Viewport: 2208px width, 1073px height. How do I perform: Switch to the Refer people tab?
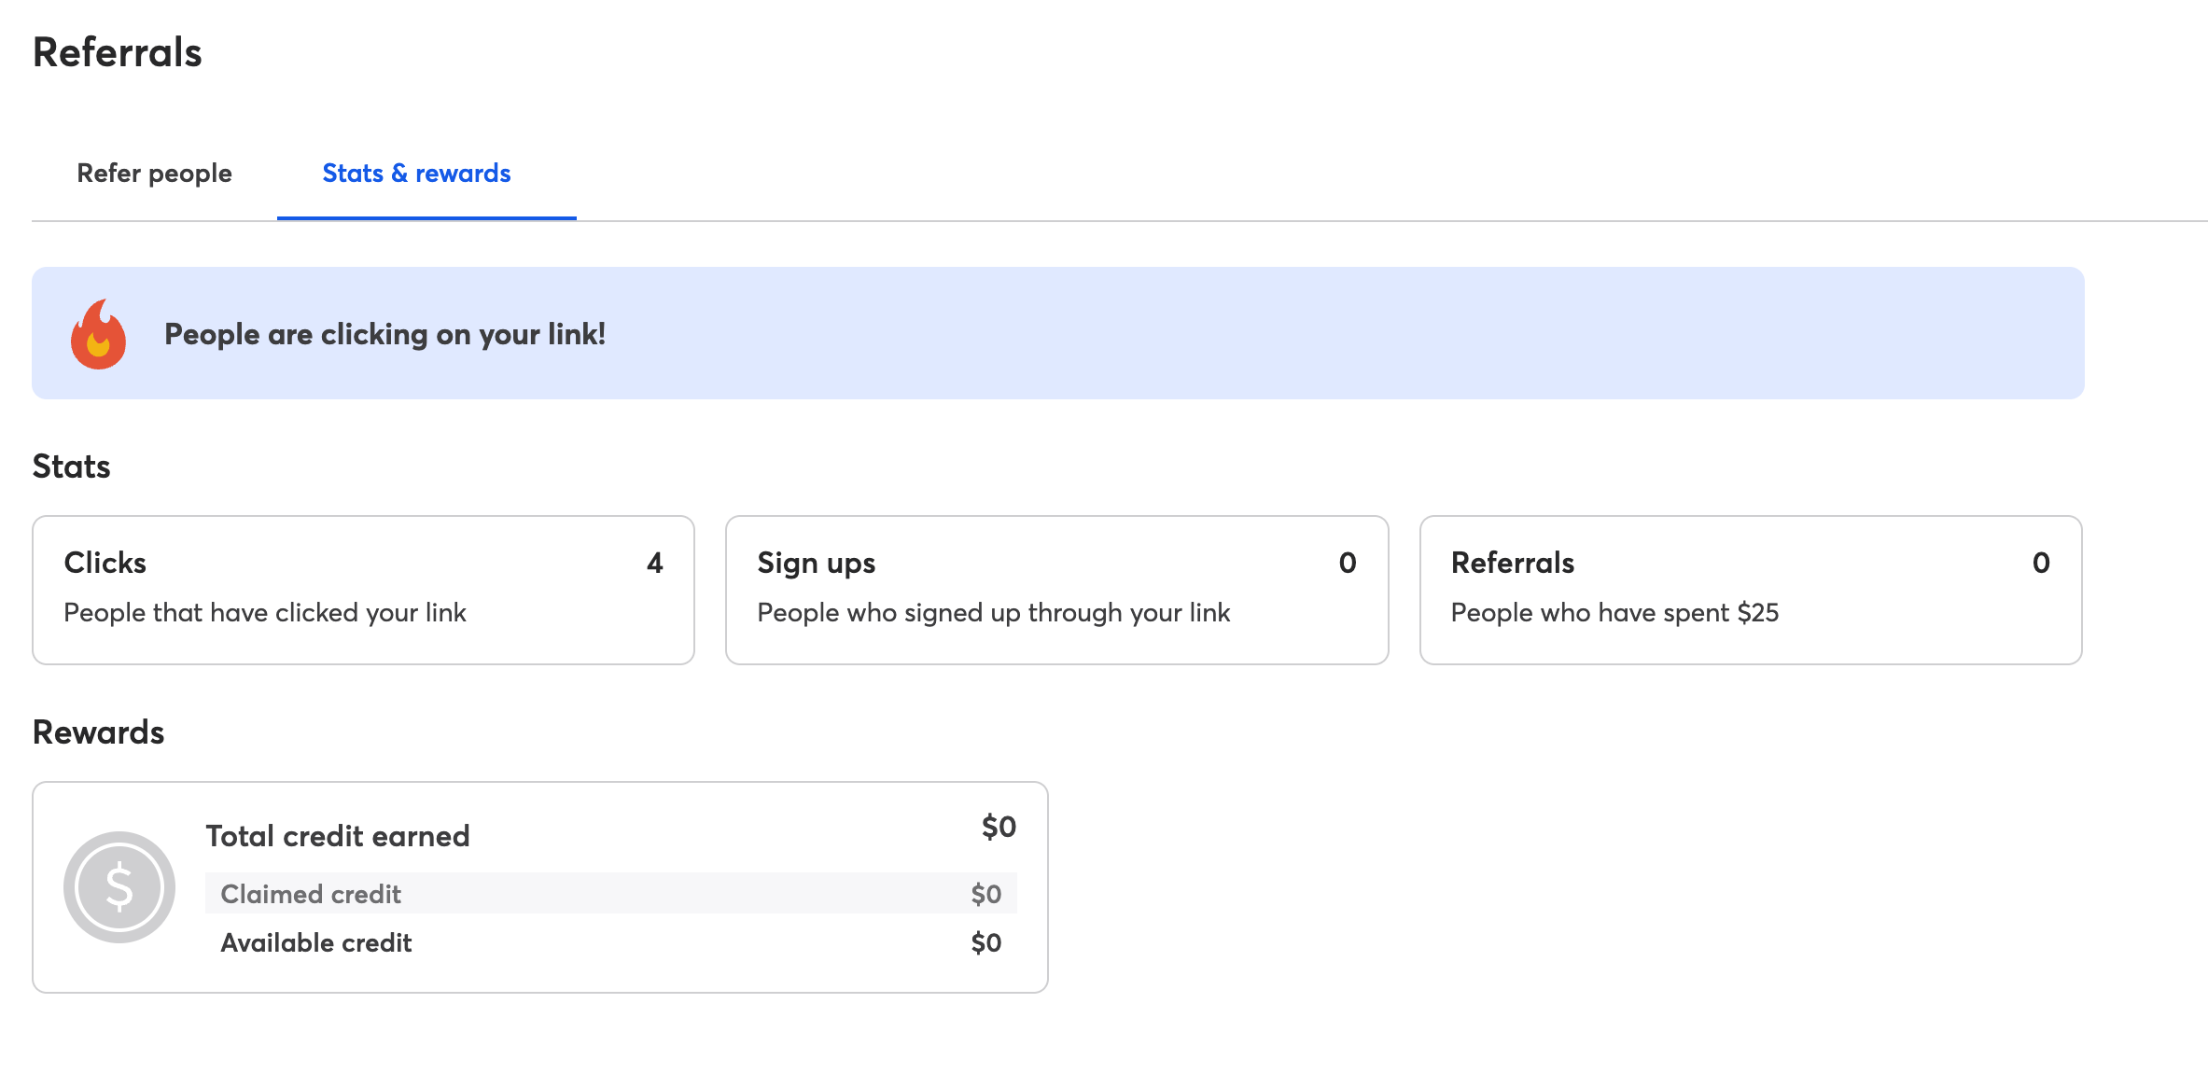pyautogui.click(x=154, y=174)
